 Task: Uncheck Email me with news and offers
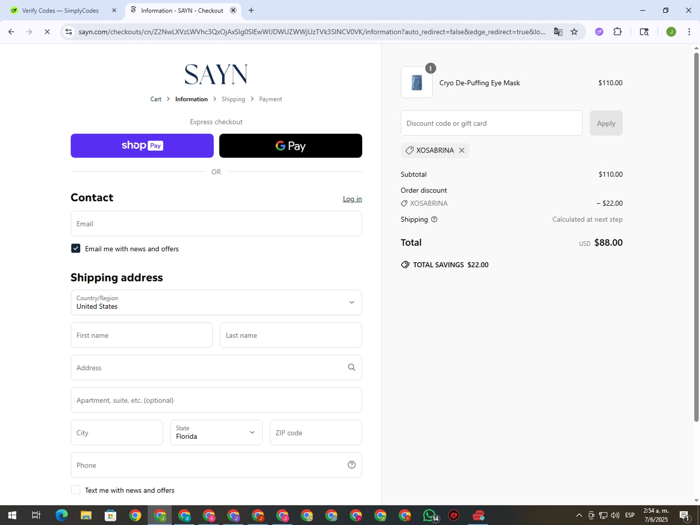coord(76,248)
